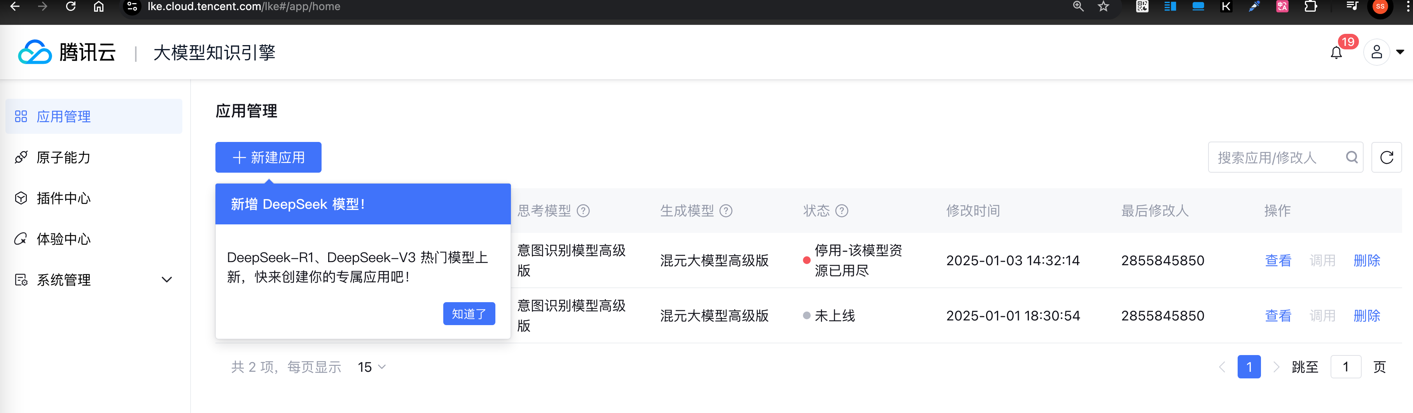Open the browser three-dot menu

coord(1408,6)
